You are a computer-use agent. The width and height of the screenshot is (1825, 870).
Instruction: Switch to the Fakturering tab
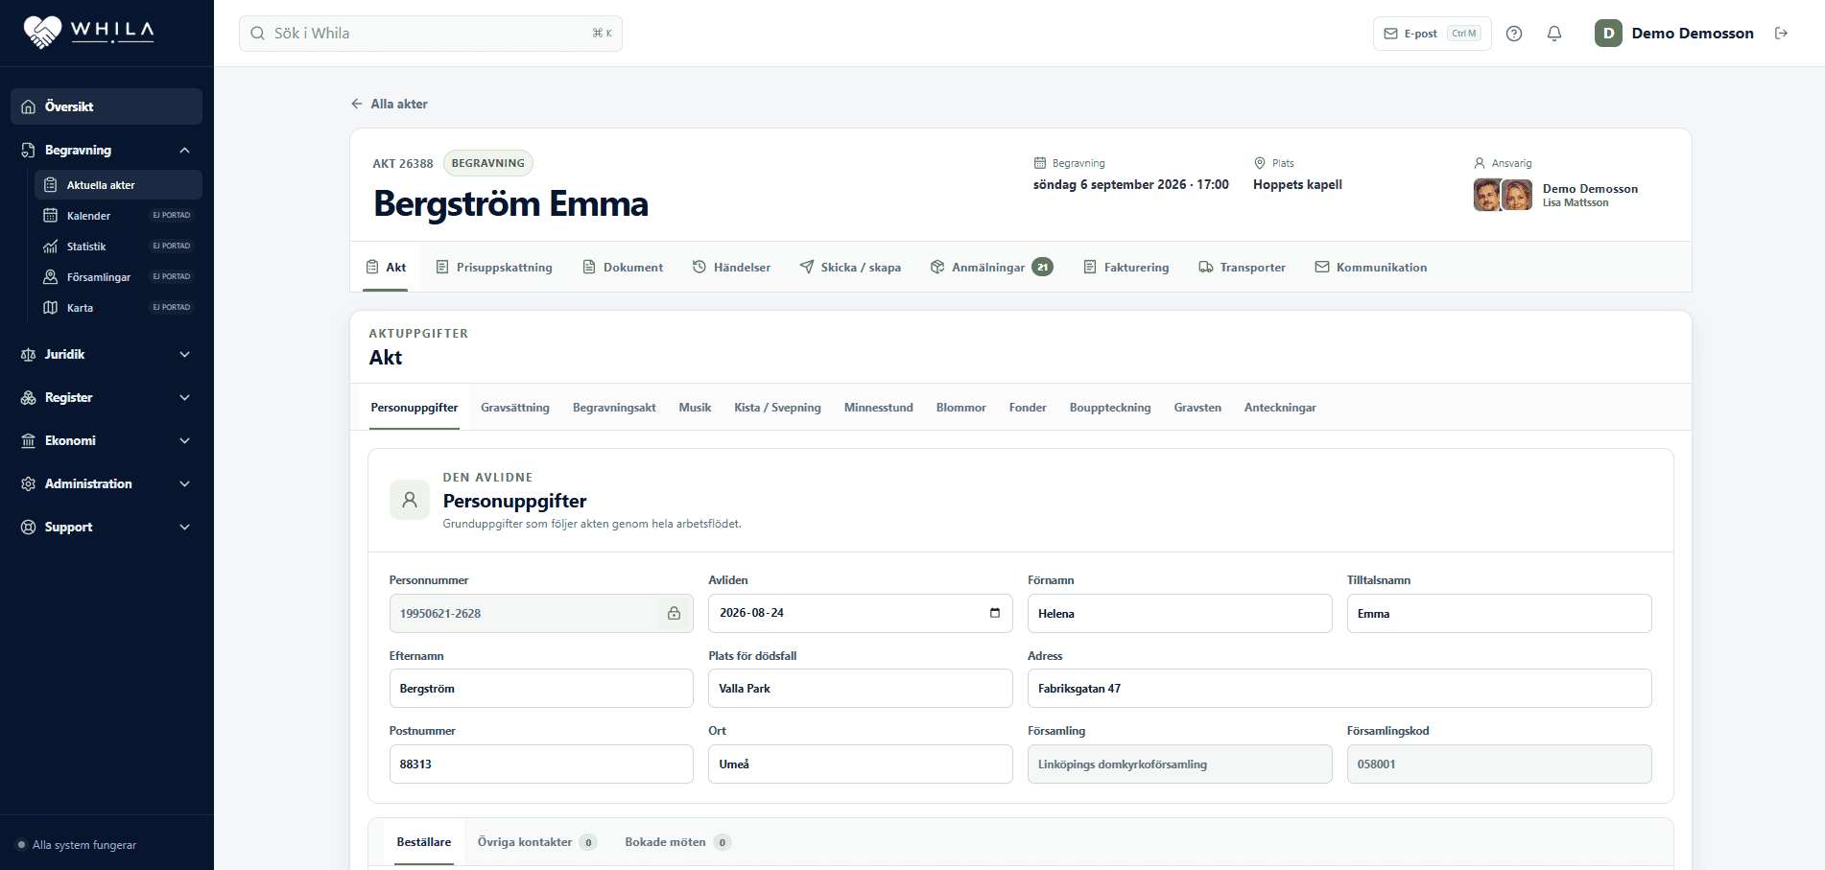(x=1126, y=268)
